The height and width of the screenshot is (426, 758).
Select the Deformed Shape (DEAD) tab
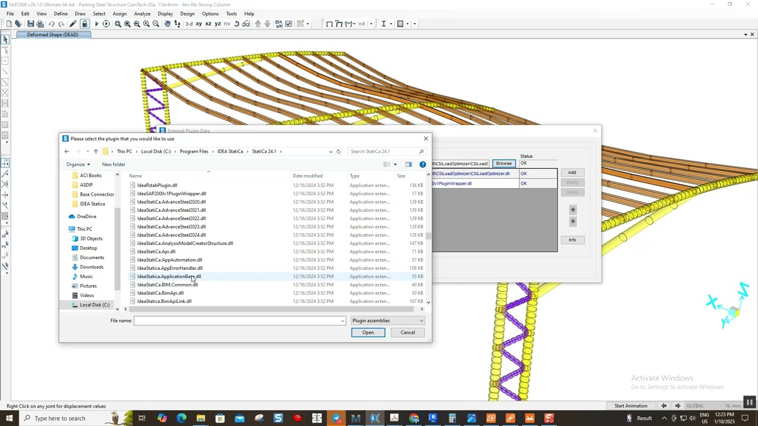point(52,35)
